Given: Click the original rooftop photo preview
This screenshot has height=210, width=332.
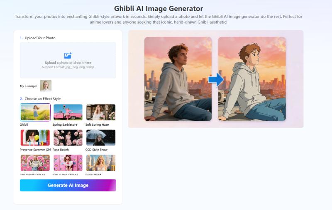Looking at the screenshot, I should [x=178, y=79].
